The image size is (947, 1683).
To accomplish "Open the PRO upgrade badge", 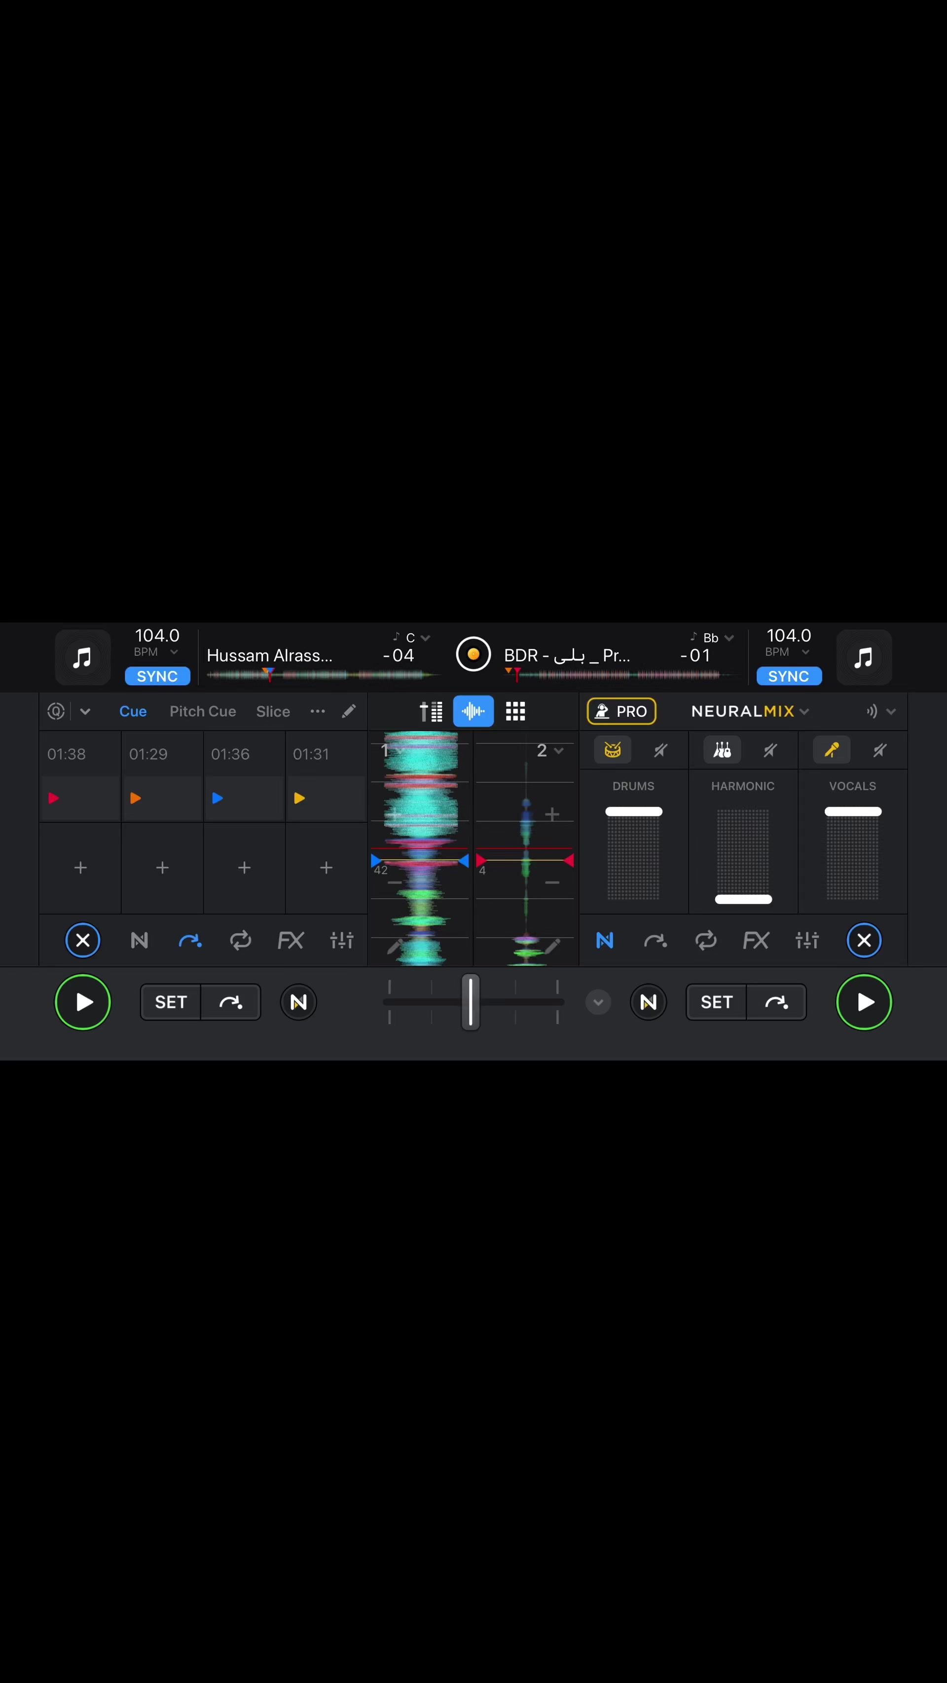I will tap(622, 711).
